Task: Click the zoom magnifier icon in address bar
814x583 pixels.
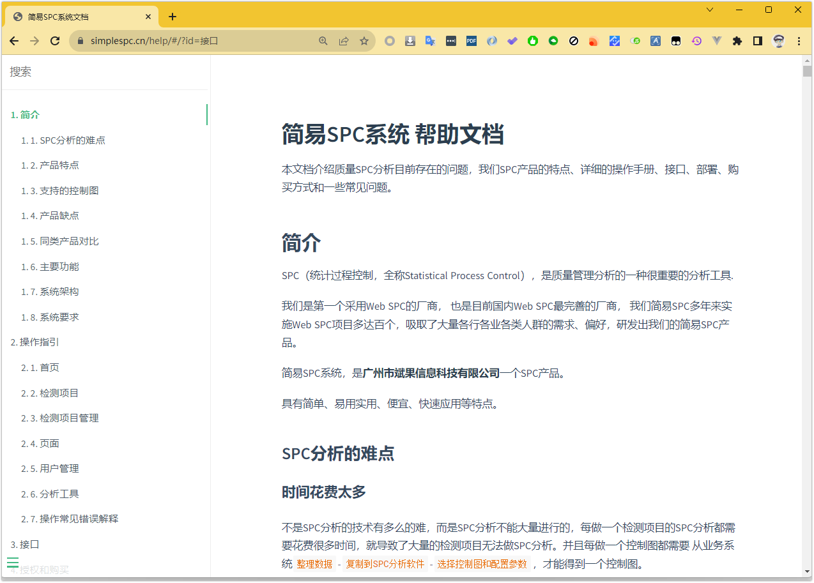Action: pyautogui.click(x=323, y=41)
